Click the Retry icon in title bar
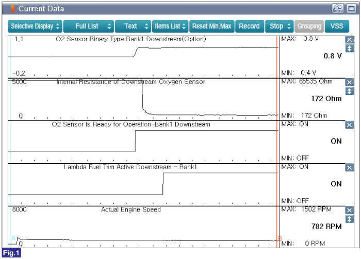The image size is (361, 259). 337,9
